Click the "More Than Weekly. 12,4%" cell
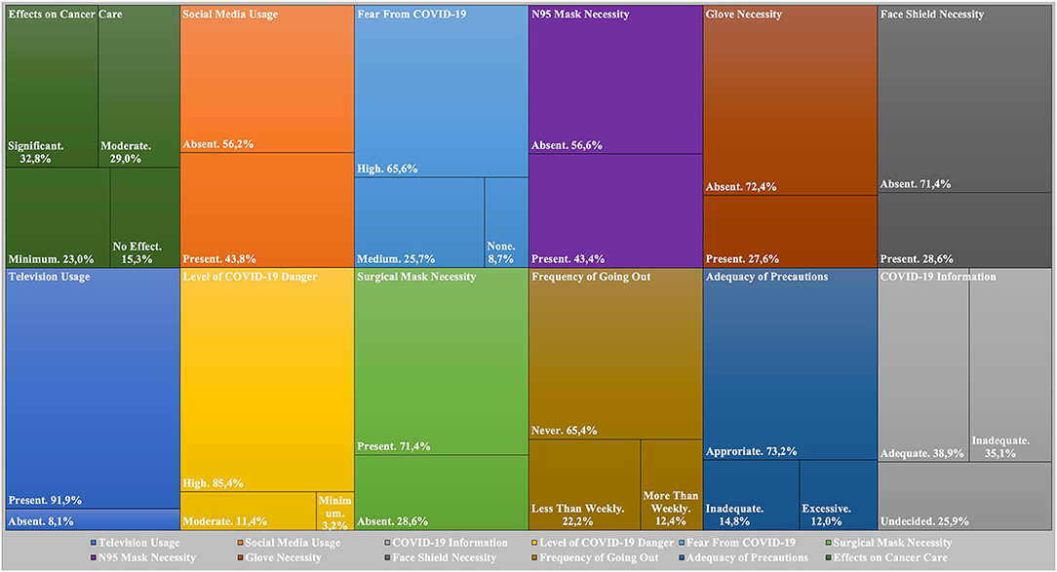The width and height of the screenshot is (1057, 572). click(672, 484)
